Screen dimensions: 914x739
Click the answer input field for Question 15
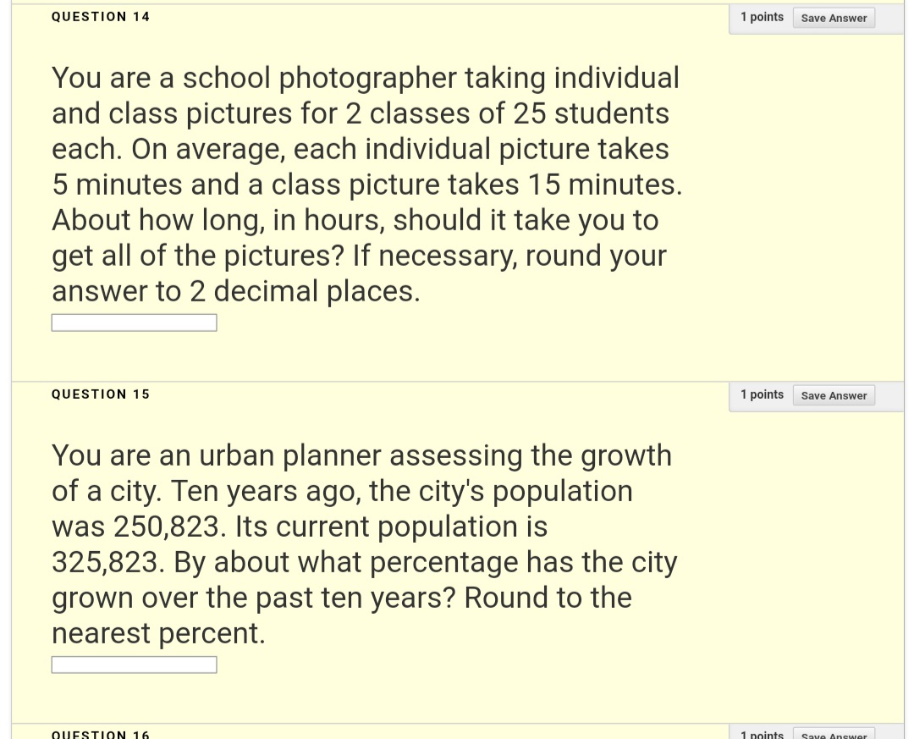pos(134,664)
